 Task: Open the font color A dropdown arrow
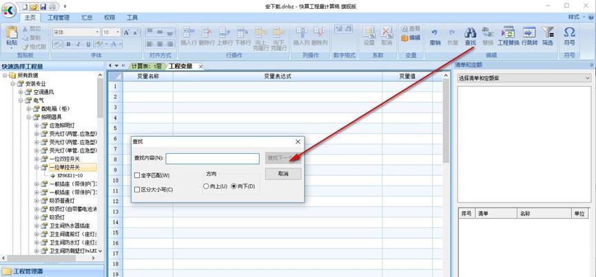pyautogui.click(x=120, y=45)
